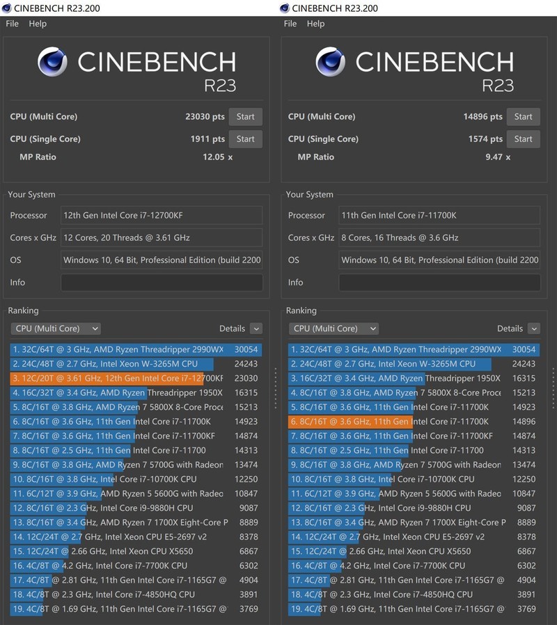This screenshot has width=557, height=625.
Task: Click the title bar app icon of the i7-11700K window
Action: pos(284,8)
